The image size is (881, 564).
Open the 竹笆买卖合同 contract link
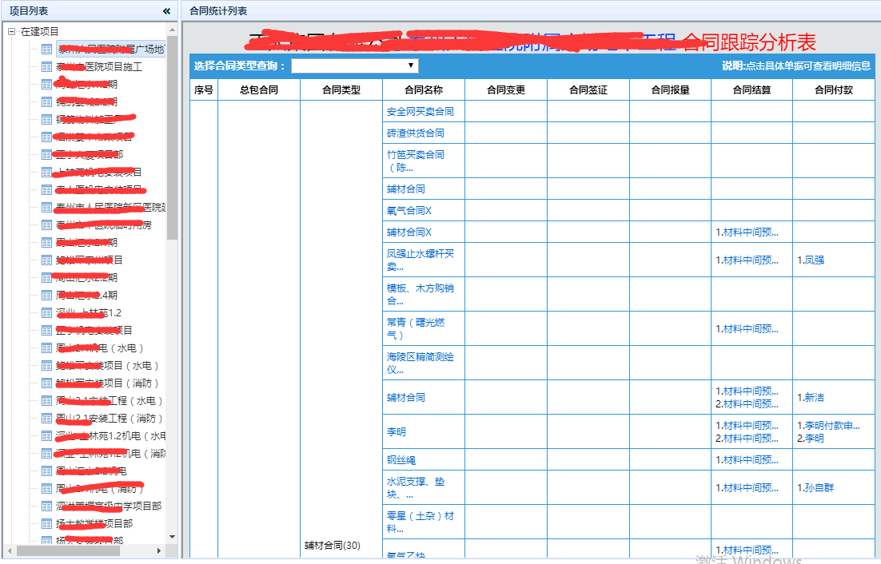click(415, 161)
